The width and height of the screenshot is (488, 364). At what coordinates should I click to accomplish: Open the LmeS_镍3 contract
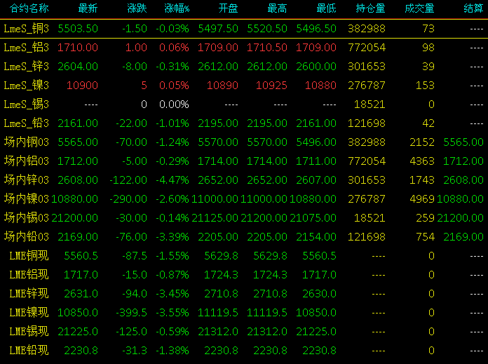[244, 86]
